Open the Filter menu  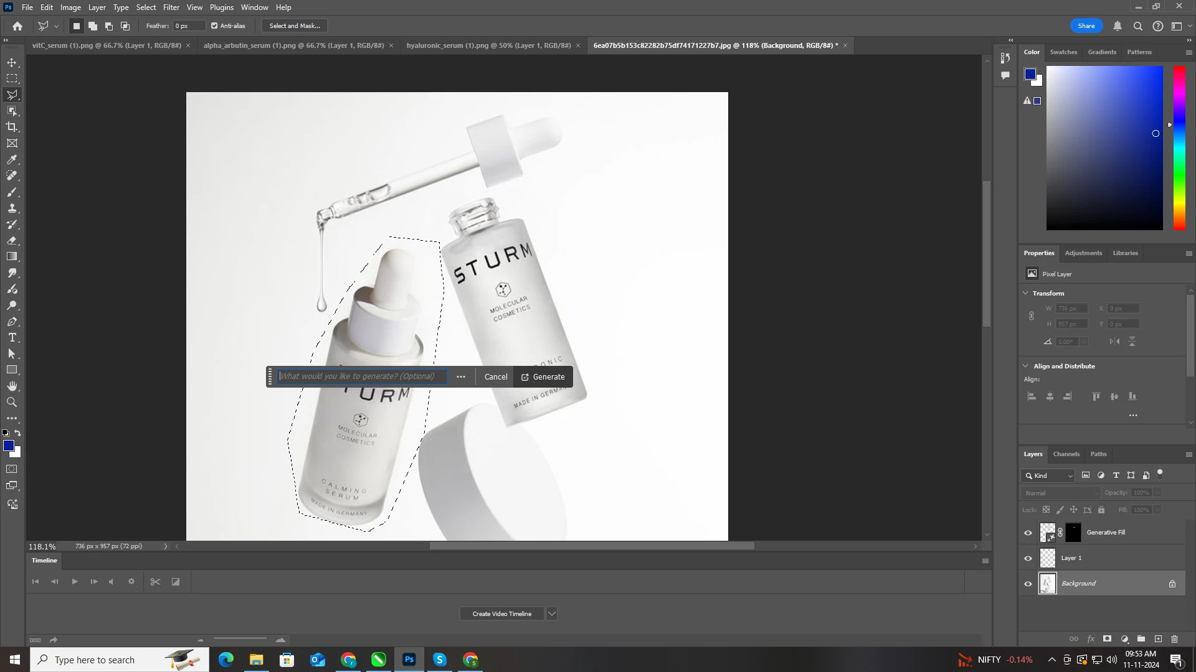(171, 7)
